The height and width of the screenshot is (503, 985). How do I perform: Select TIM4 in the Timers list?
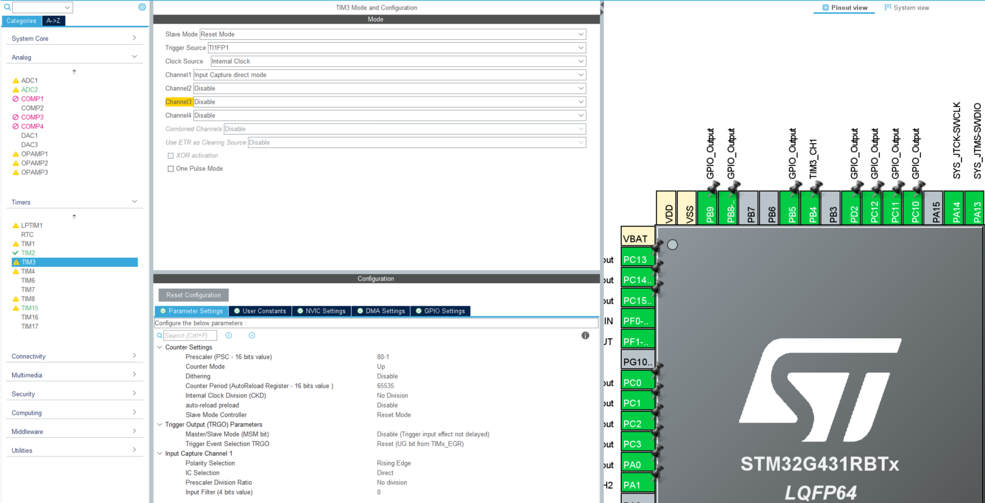click(x=28, y=272)
